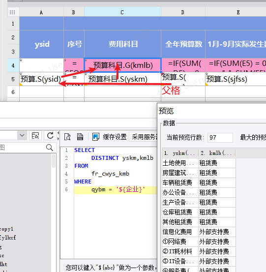Image resolution: width=266 pixels, height=272 pixels.
Task: Click the preview query magnifier-page icon
Action: coord(67,137)
